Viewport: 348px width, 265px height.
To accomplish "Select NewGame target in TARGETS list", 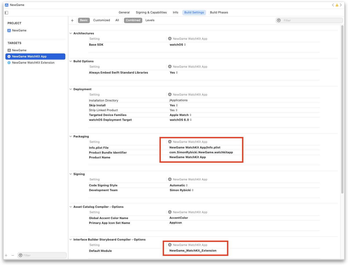I will pos(19,50).
